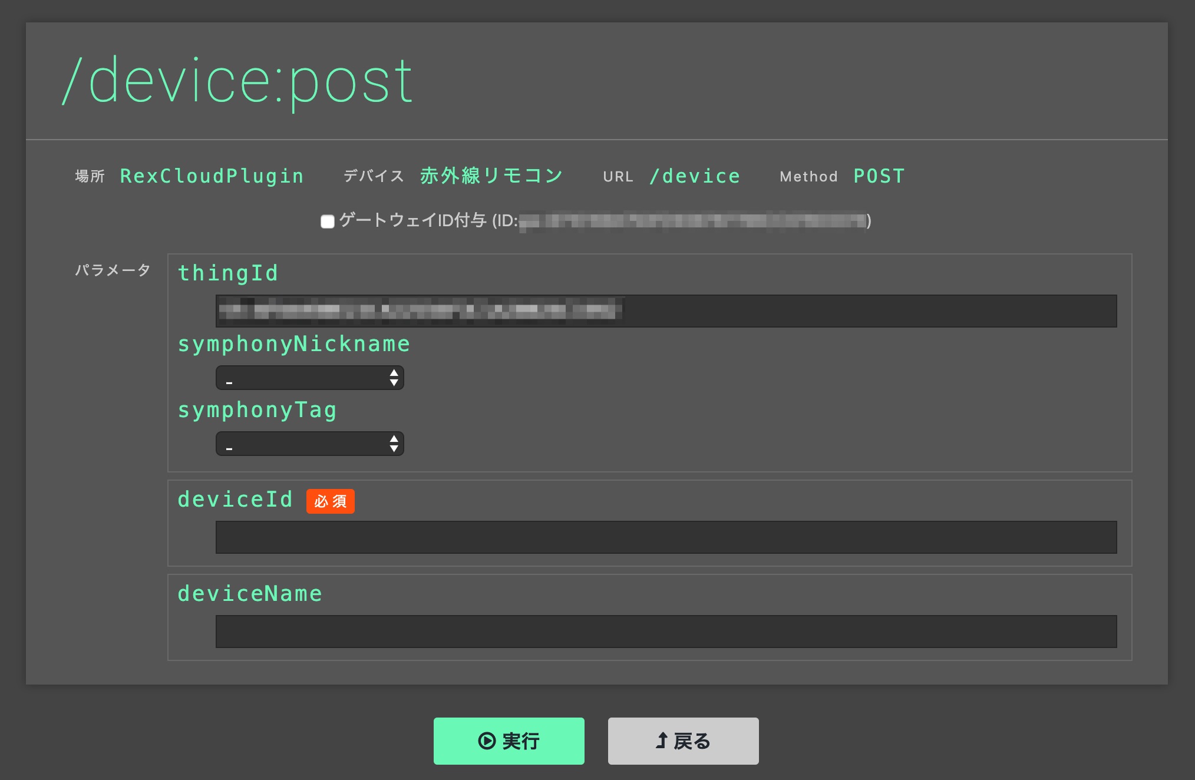This screenshot has height=780, width=1195.
Task: Focus the deviceName input field
Action: (666, 632)
